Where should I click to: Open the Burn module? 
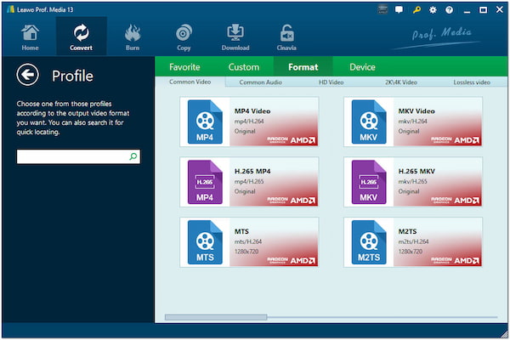click(x=133, y=37)
